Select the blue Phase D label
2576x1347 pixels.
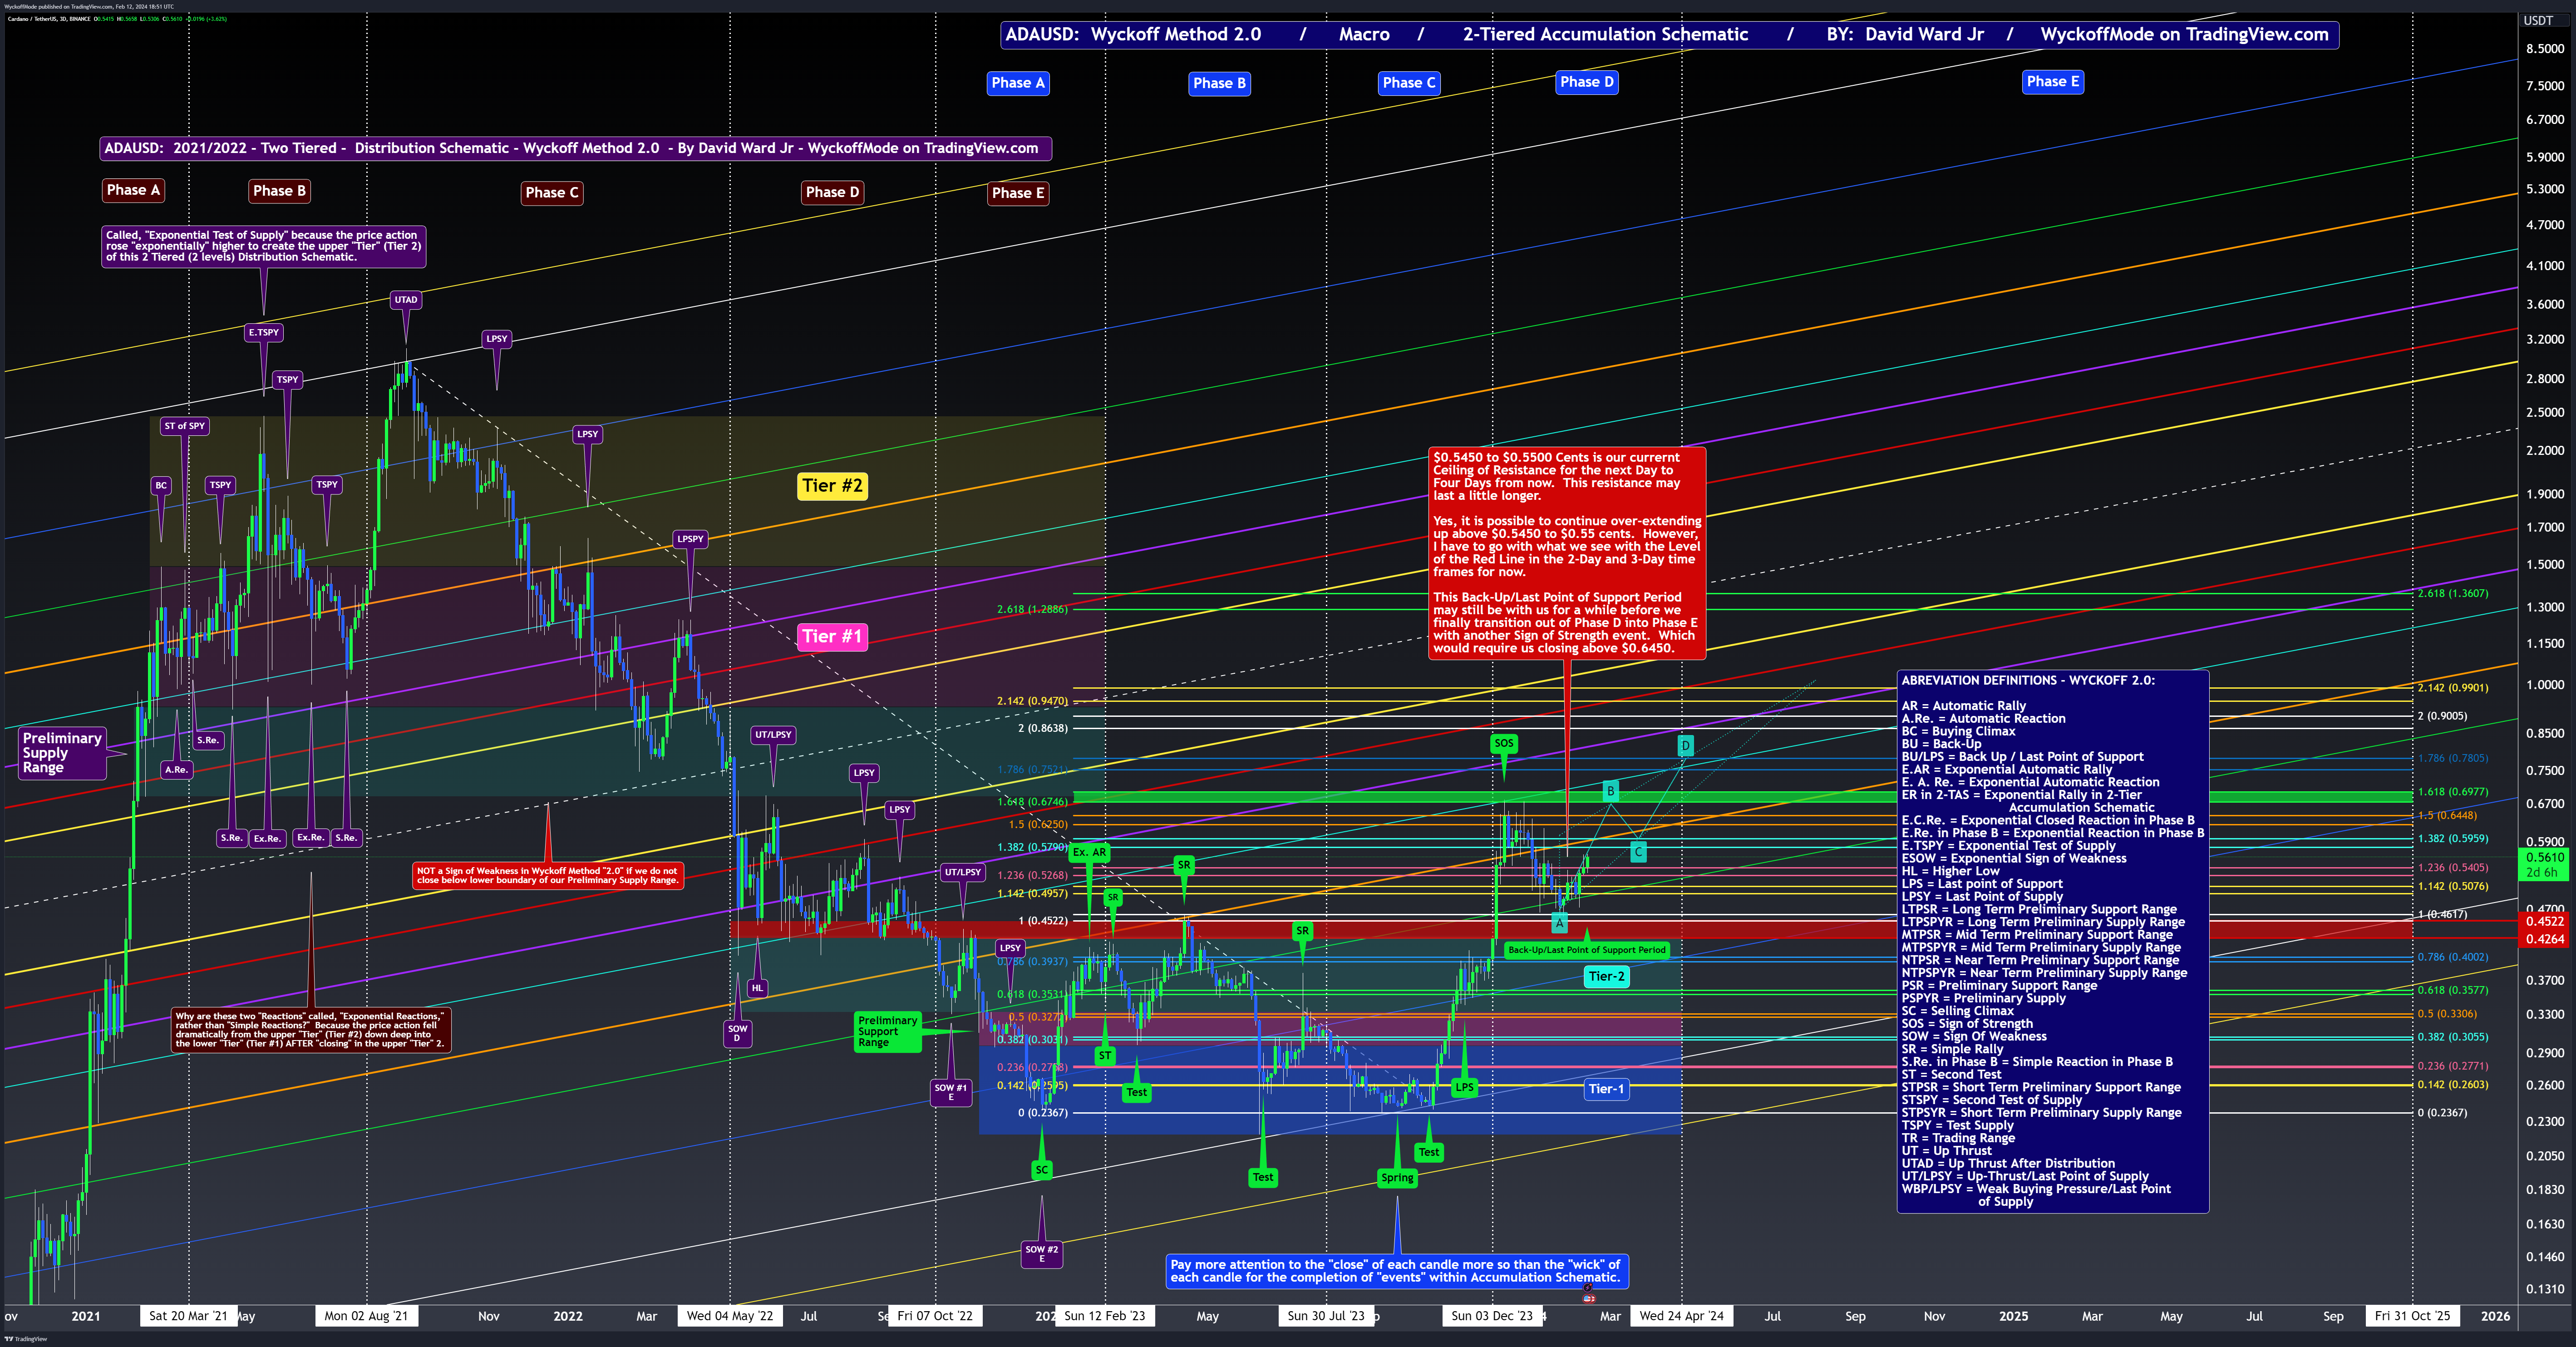point(1587,82)
